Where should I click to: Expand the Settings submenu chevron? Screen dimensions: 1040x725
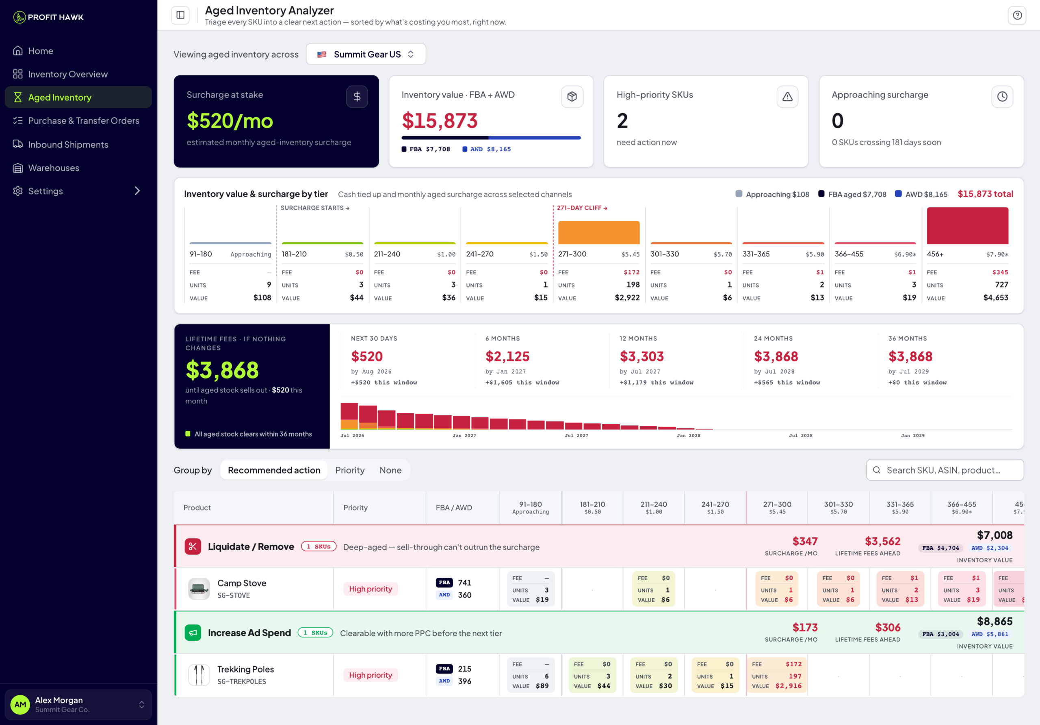[137, 191]
